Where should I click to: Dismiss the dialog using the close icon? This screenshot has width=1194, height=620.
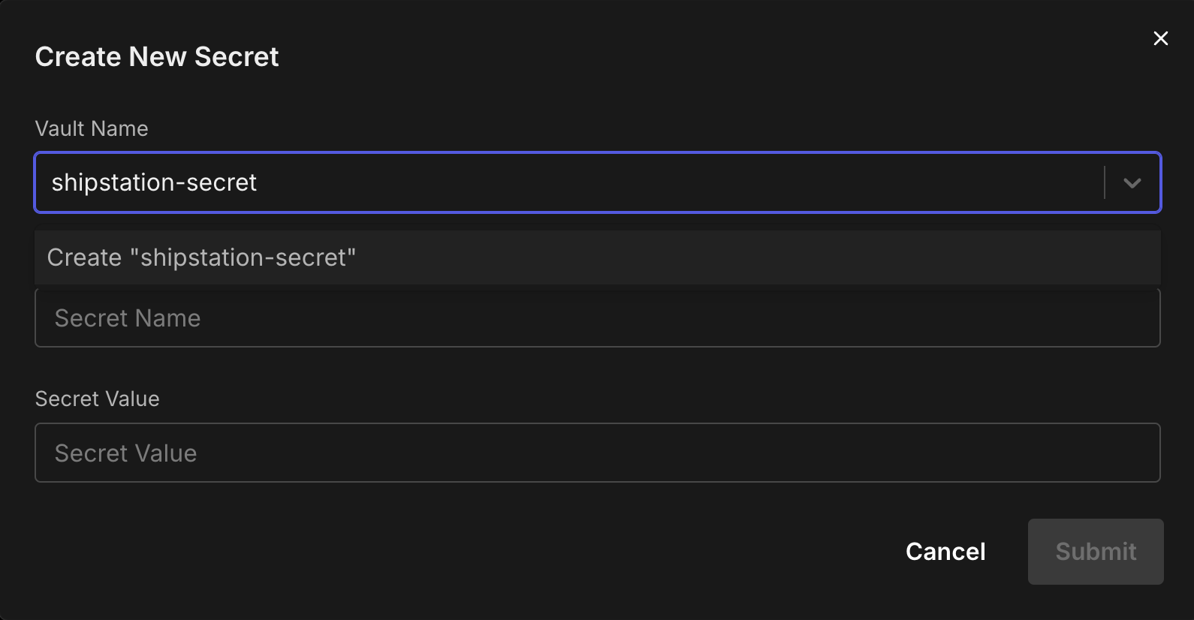pyautogui.click(x=1160, y=38)
